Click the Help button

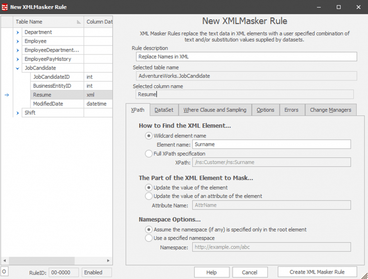211,272
